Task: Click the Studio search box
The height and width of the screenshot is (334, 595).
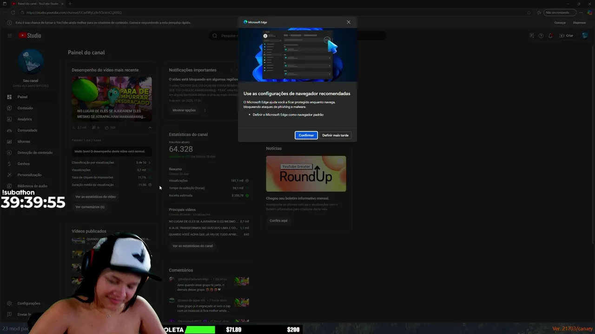Action: pyautogui.click(x=297, y=35)
